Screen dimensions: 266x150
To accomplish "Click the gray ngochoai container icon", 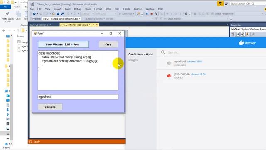I will pyautogui.click(x=169, y=63).
